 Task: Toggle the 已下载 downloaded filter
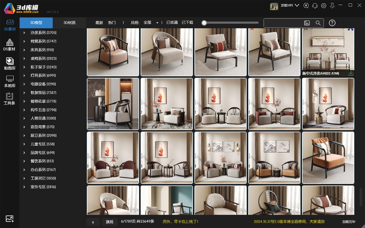[x=187, y=23]
